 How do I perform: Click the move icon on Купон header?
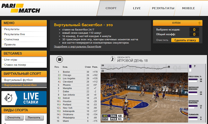coord(199,23)
